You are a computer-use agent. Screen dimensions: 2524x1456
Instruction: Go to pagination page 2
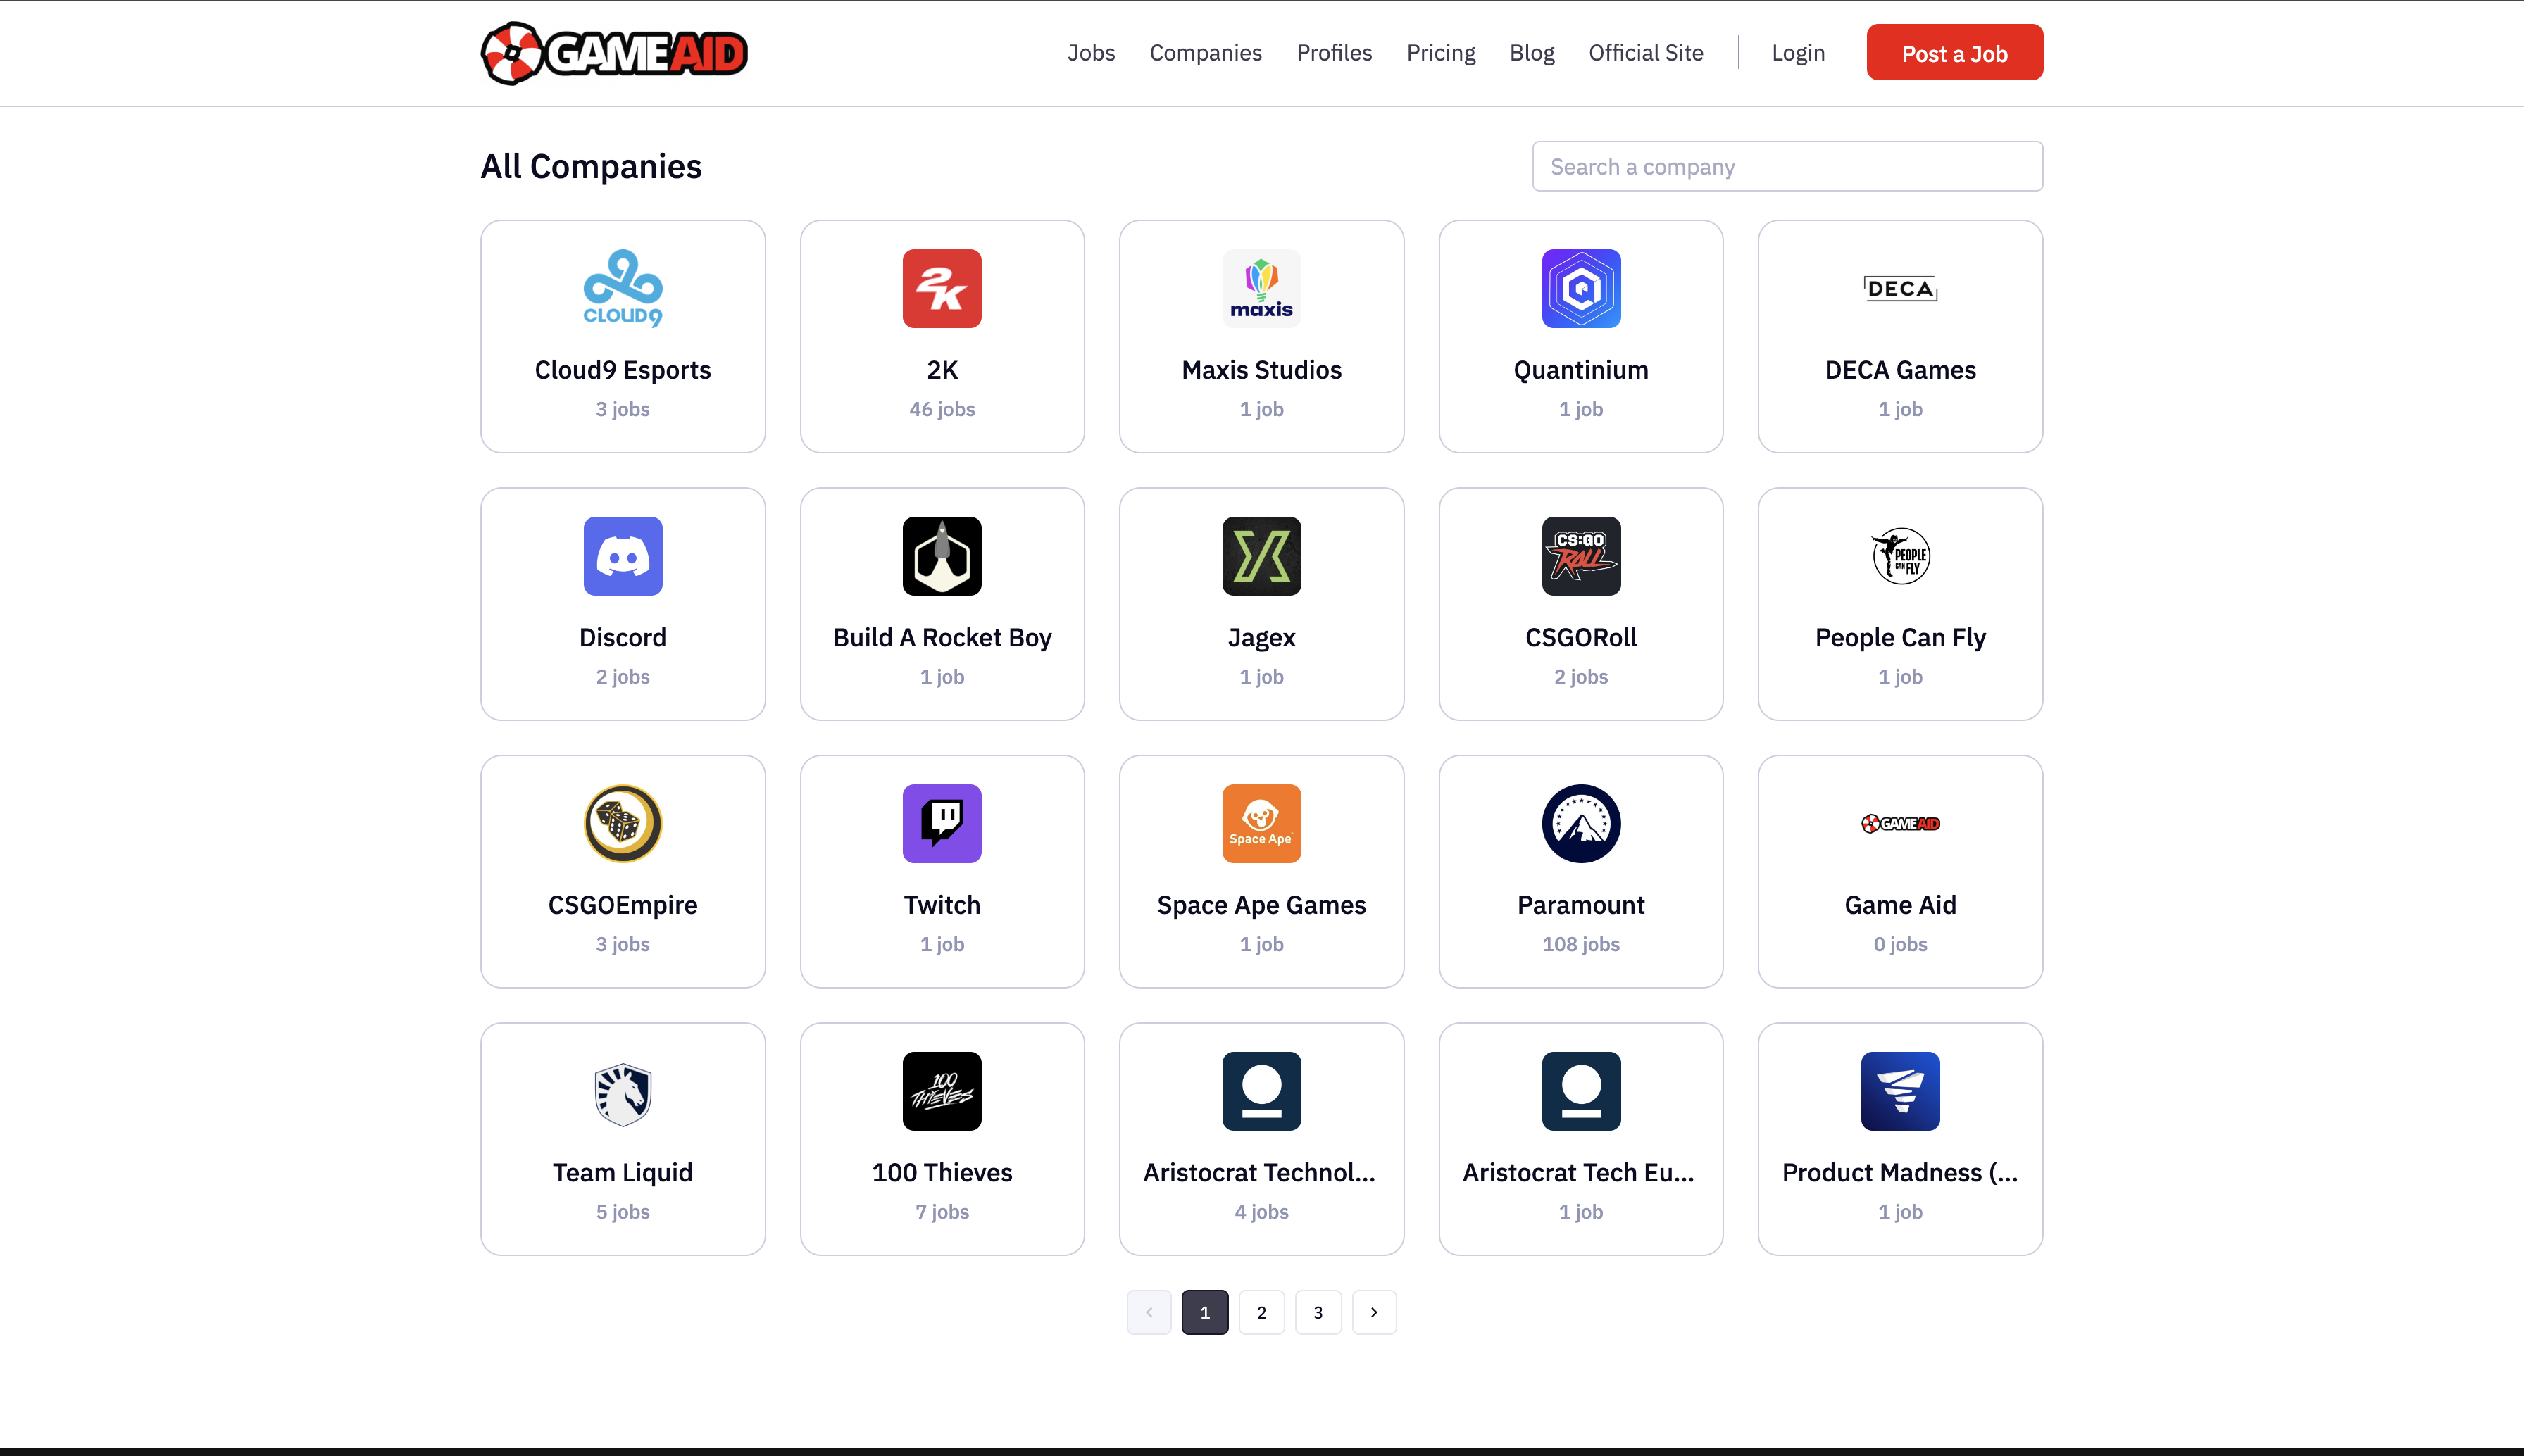coord(1261,1312)
